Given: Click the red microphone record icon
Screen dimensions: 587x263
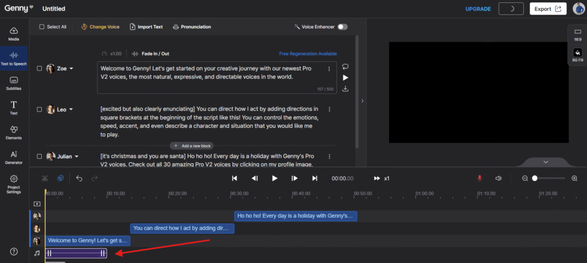Looking at the screenshot, I should pyautogui.click(x=480, y=178).
